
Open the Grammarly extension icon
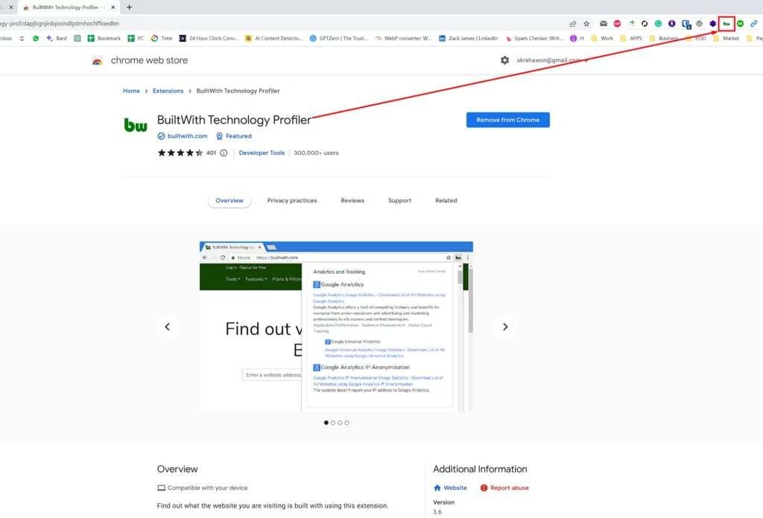tap(658, 23)
